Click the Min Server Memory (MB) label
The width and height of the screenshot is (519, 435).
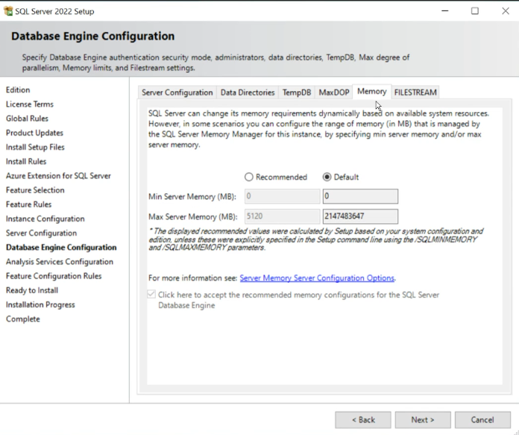tap(192, 197)
